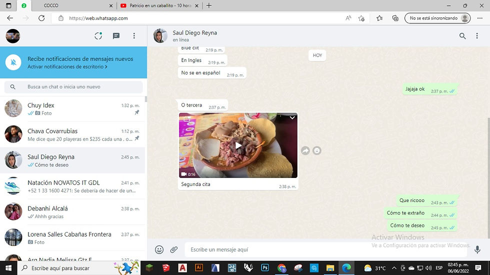The height and width of the screenshot is (275, 490).
Task: Forward the video message
Action: (305, 150)
